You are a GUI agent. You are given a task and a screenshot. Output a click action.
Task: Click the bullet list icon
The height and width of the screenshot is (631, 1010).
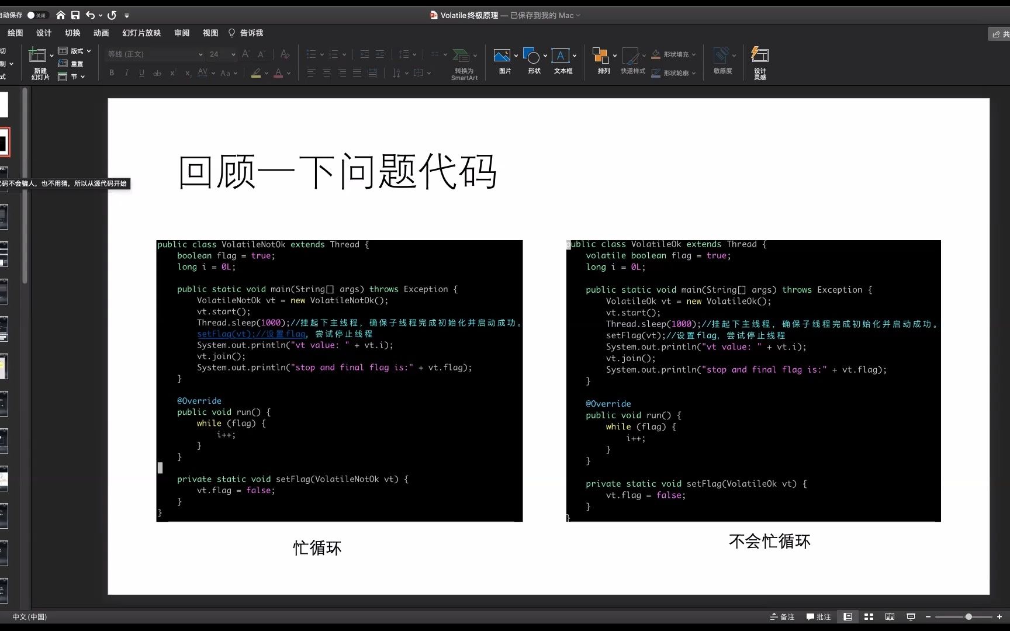[x=312, y=54]
